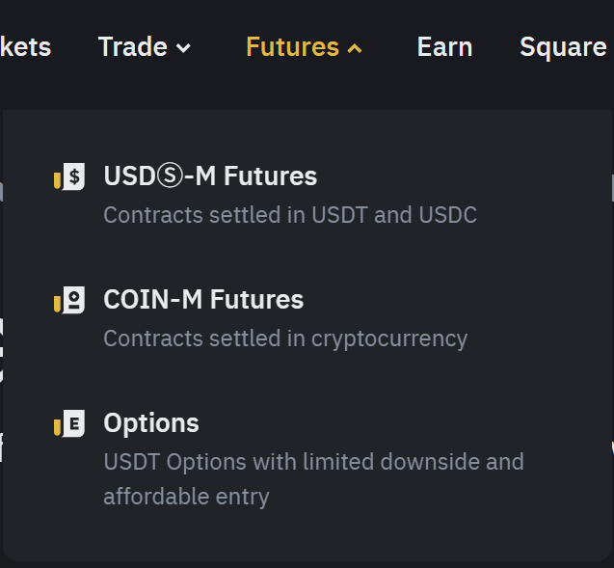The width and height of the screenshot is (614, 568).
Task: Go to the Earn page
Action: [x=444, y=46]
